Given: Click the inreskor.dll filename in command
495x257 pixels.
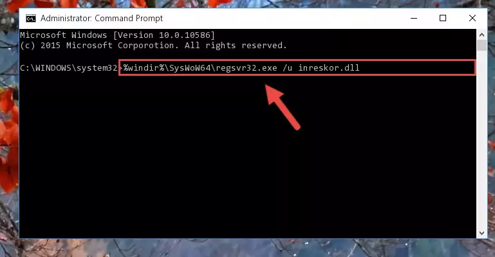Looking at the screenshot, I should click(x=329, y=67).
